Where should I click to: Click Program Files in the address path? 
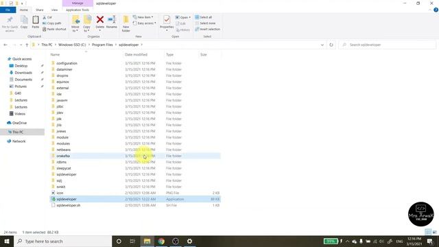[x=102, y=45]
